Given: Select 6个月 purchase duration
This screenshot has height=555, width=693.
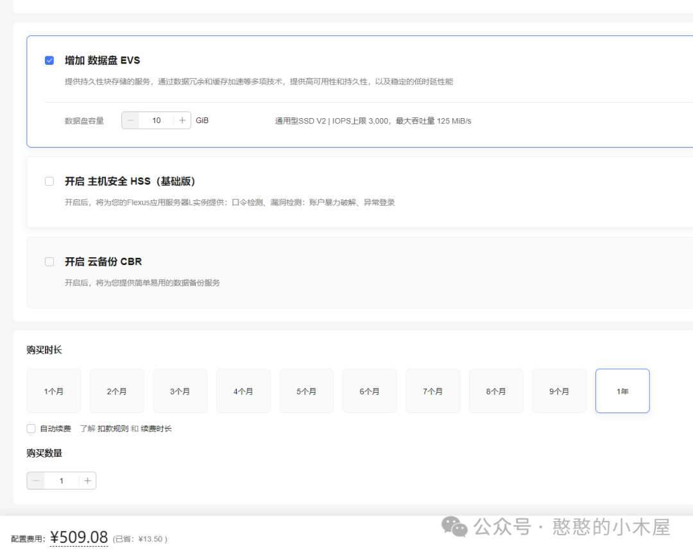Looking at the screenshot, I should click(370, 391).
